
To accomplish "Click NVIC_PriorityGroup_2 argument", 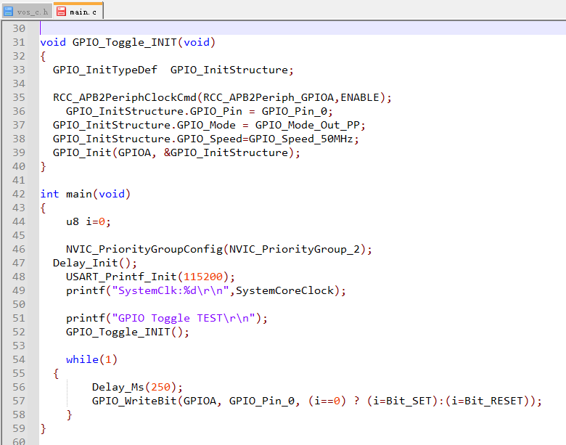I will [x=295, y=250].
